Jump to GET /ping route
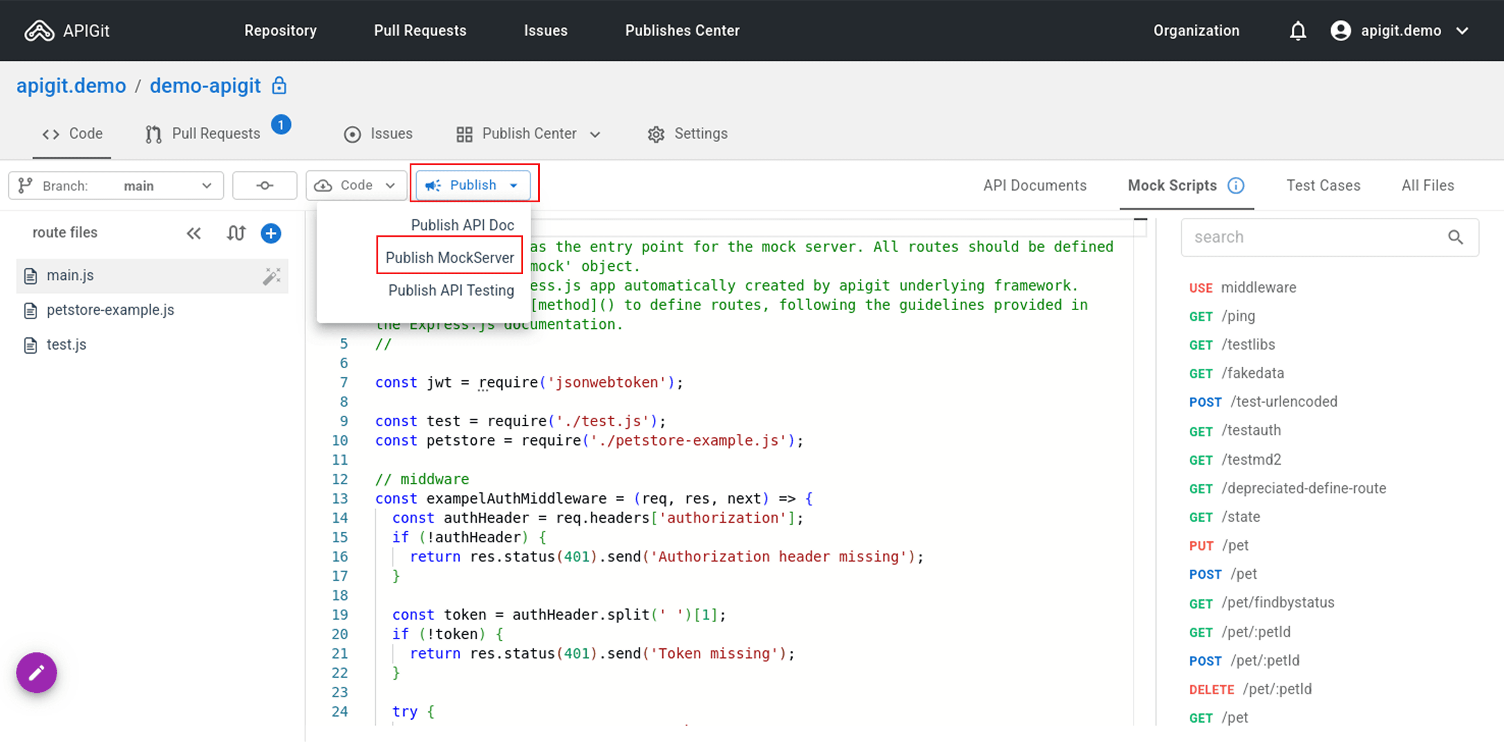This screenshot has width=1504, height=742. (1222, 316)
